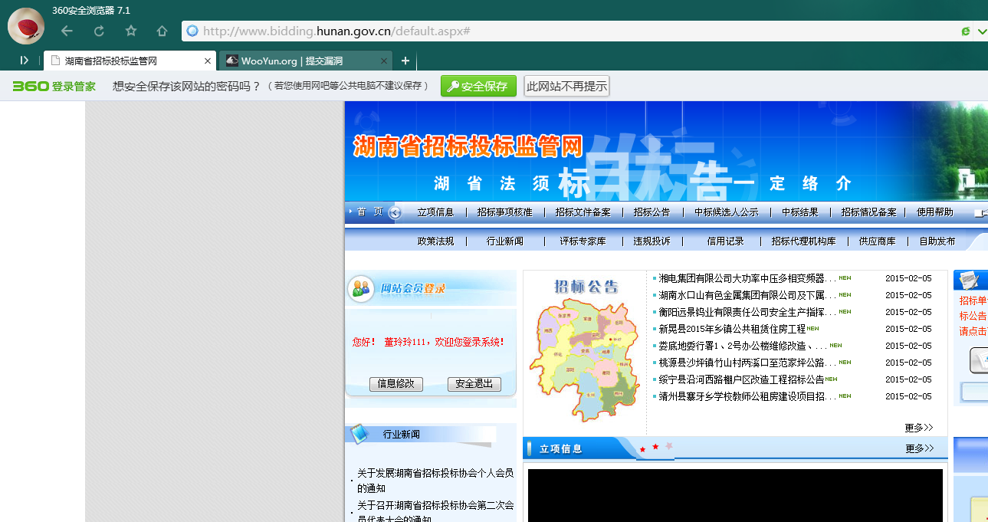The width and height of the screenshot is (988, 522).
Task: Click 更多>> under the 招标公告 list
Action: click(x=918, y=428)
